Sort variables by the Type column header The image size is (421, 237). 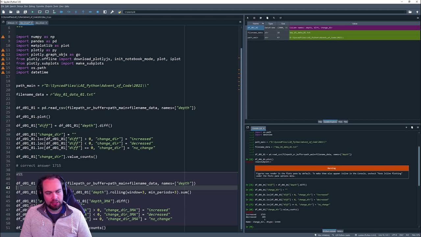click(270, 24)
